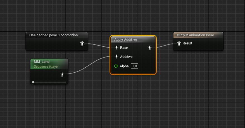Click the output pose pin of the Apply Additive node
This screenshot has height=128, width=245.
[150, 48]
